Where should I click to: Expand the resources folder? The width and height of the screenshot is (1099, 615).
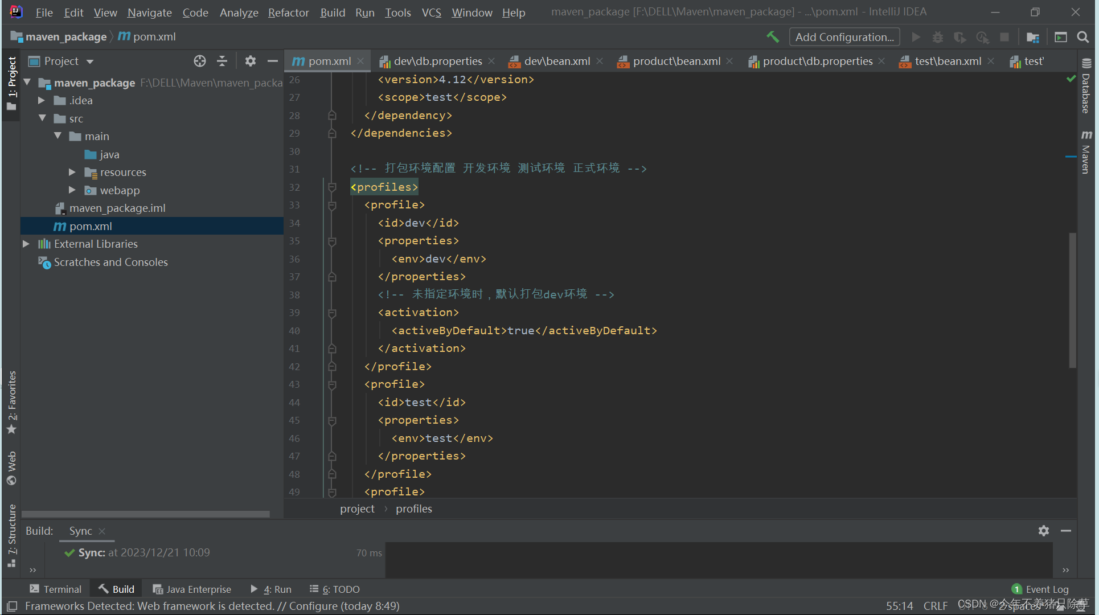point(72,172)
